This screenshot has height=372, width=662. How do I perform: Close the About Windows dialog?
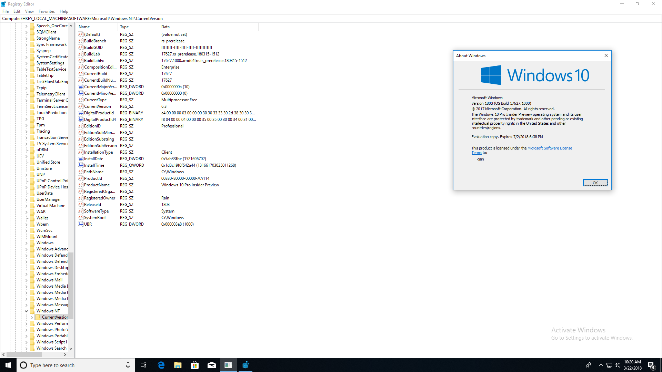pyautogui.click(x=606, y=55)
